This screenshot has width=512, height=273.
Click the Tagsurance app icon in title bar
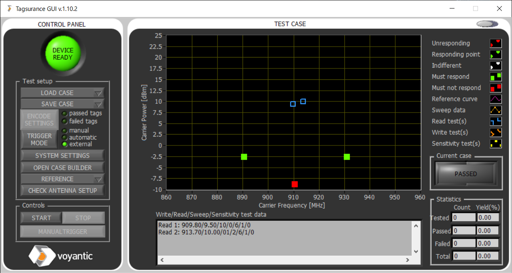[9, 8]
